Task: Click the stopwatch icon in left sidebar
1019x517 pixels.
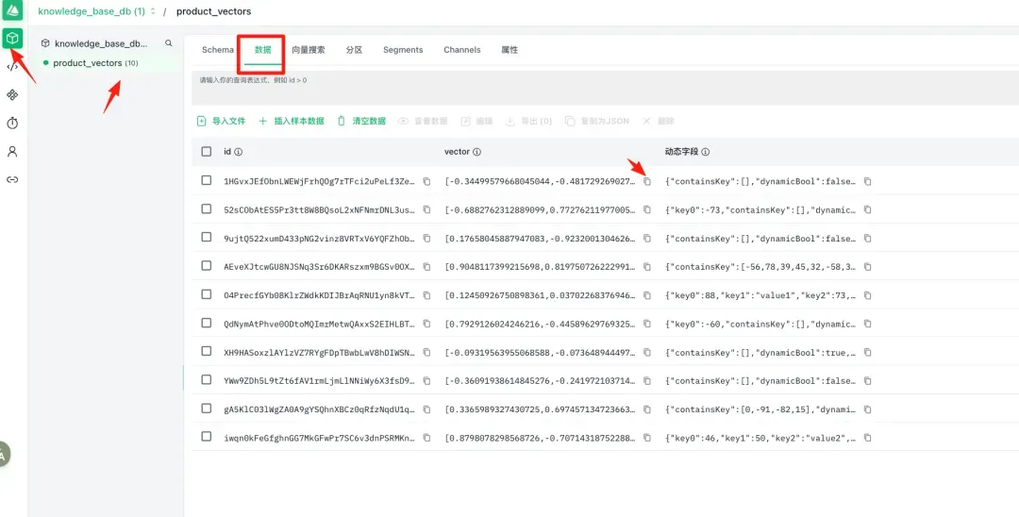Action: point(12,124)
